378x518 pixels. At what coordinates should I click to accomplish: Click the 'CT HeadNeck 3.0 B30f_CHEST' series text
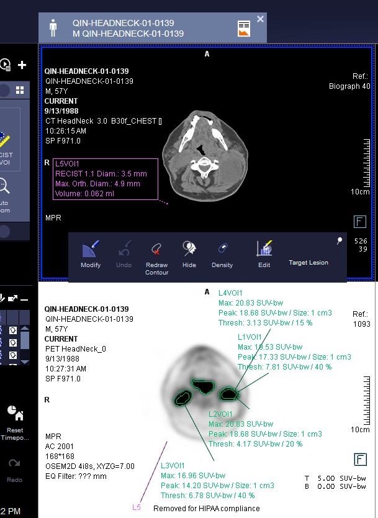(103, 121)
